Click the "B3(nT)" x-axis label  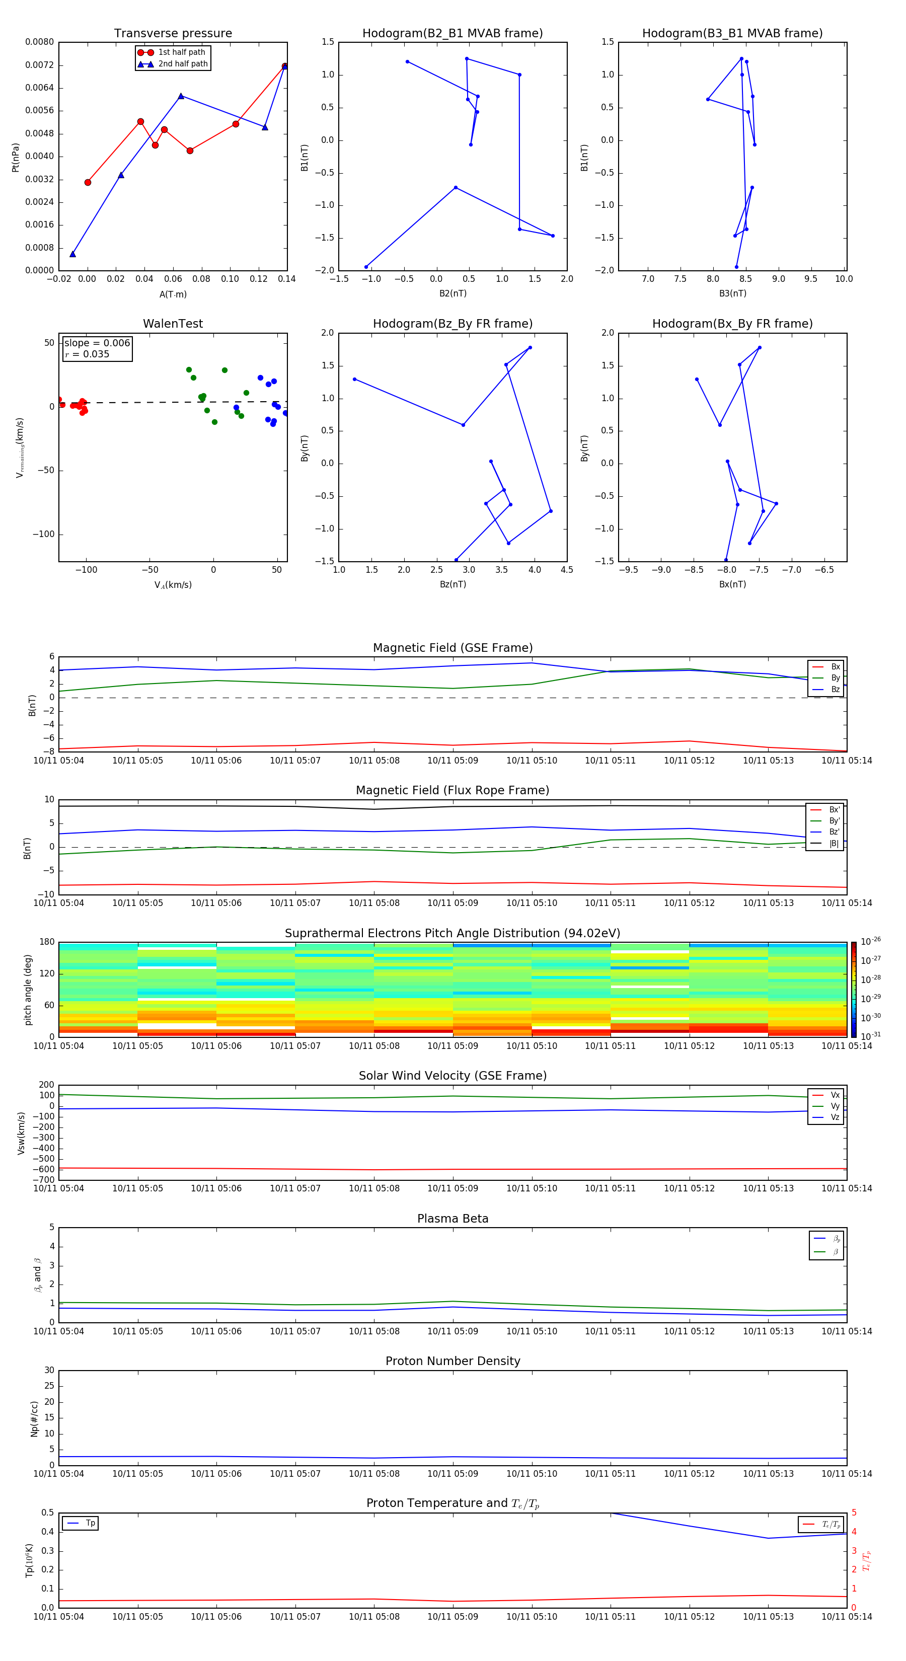tap(732, 293)
